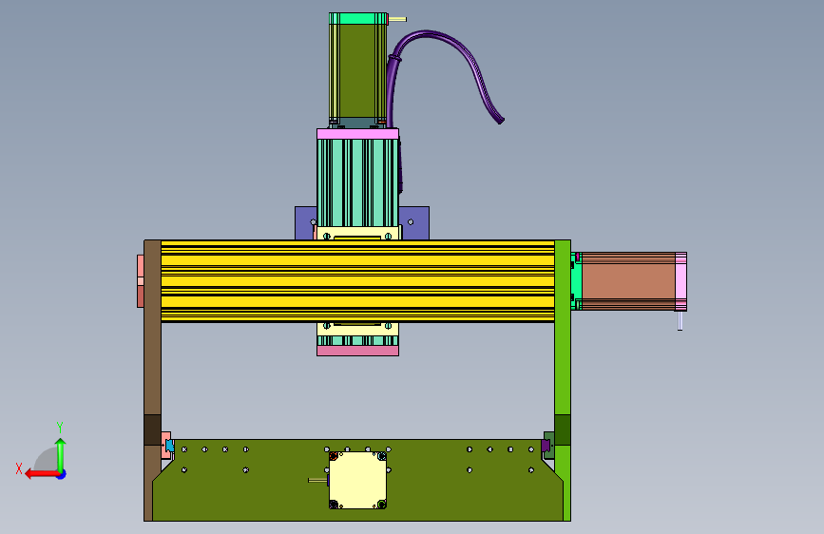The image size is (824, 534).
Task: Click the blue Z axis dot of triad
Action: click(62, 474)
